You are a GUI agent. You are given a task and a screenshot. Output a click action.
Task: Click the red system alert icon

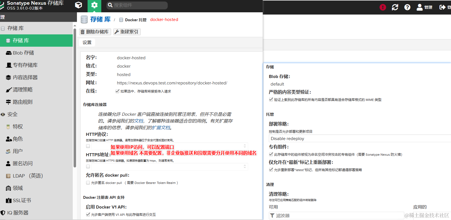click(x=383, y=7)
